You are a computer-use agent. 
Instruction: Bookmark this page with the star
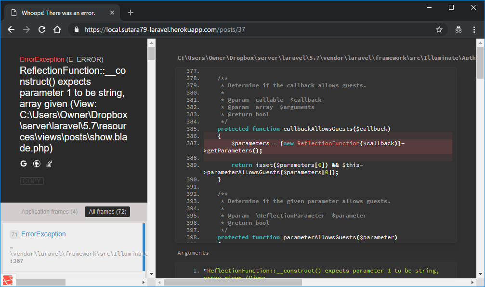[x=439, y=29]
